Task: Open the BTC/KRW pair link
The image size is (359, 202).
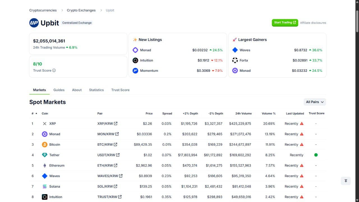Action: coord(107,144)
